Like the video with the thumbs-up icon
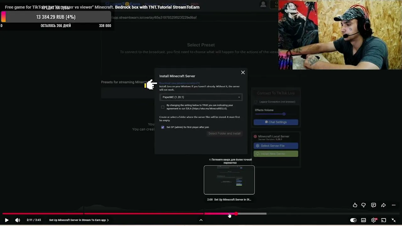 [355, 205]
